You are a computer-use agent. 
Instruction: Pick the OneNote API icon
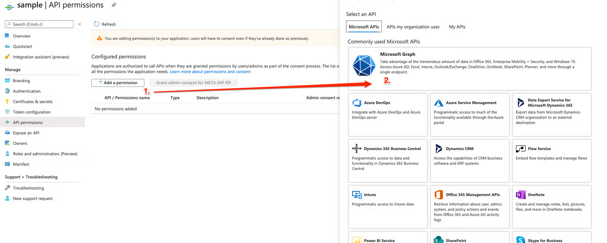520,195
